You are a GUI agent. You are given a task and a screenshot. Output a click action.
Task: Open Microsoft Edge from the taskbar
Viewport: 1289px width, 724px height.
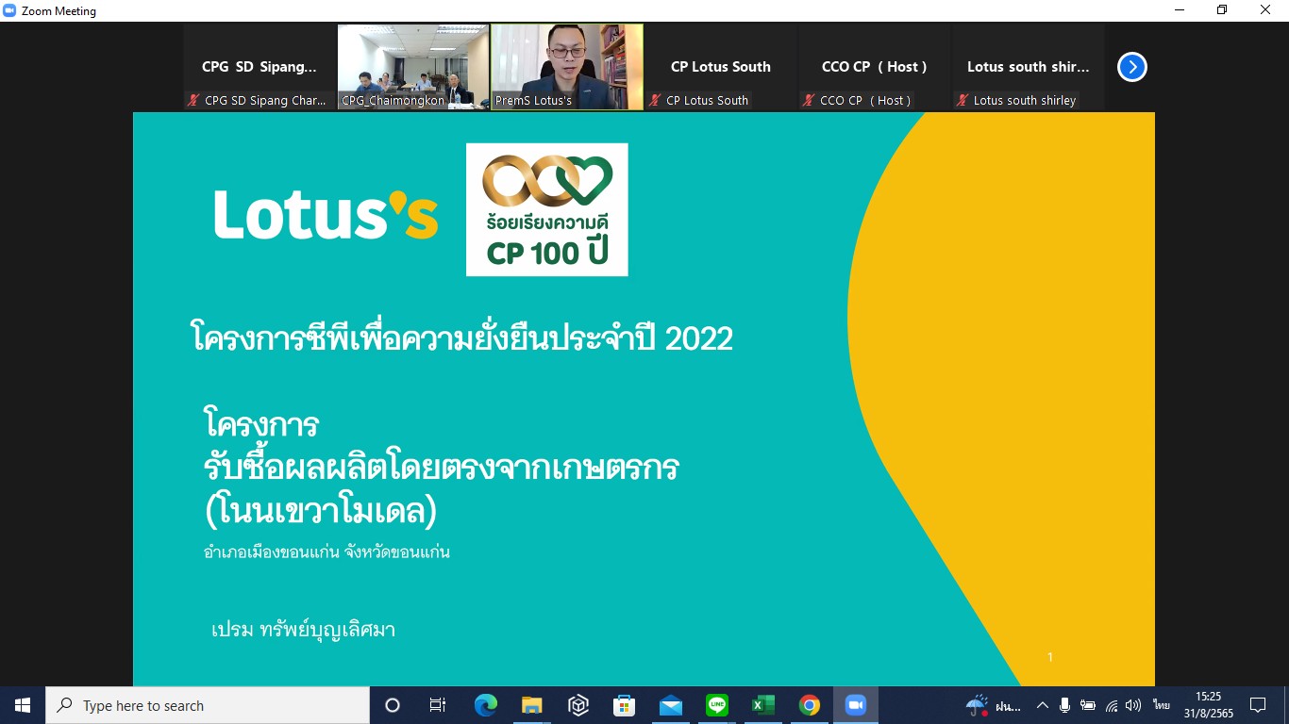point(486,705)
